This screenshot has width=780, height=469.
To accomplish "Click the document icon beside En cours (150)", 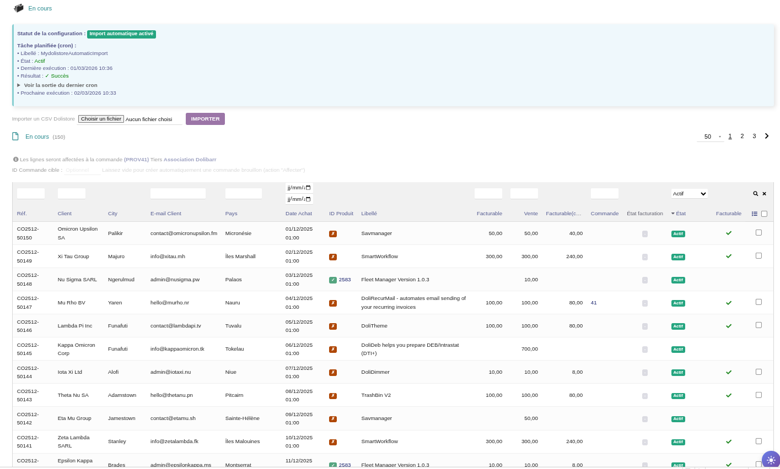I will [15, 137].
